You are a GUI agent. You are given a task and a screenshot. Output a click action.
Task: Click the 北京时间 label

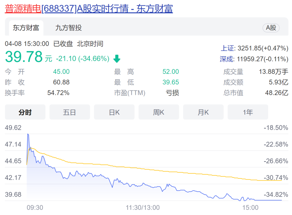point(90,44)
